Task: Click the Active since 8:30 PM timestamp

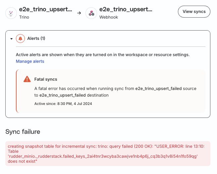Action: (63, 104)
